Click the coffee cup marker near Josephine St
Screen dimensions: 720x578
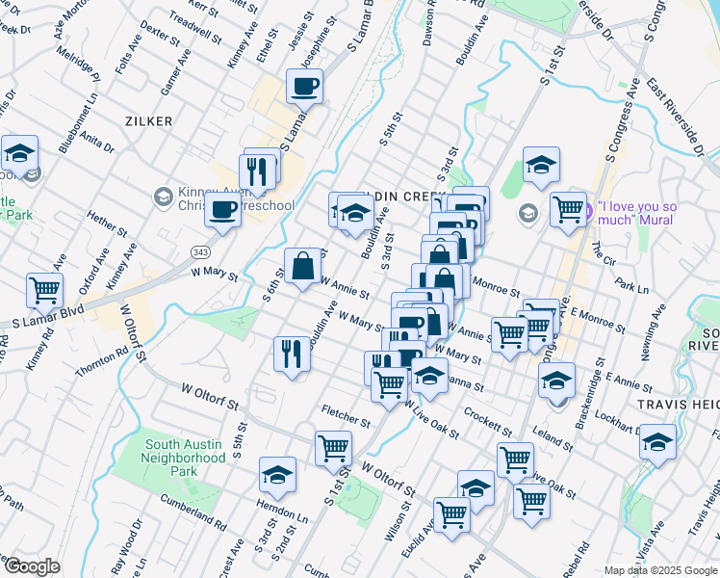tap(304, 88)
